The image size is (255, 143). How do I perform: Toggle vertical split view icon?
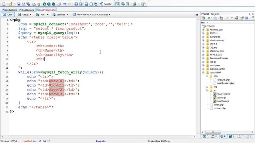(91, 4)
